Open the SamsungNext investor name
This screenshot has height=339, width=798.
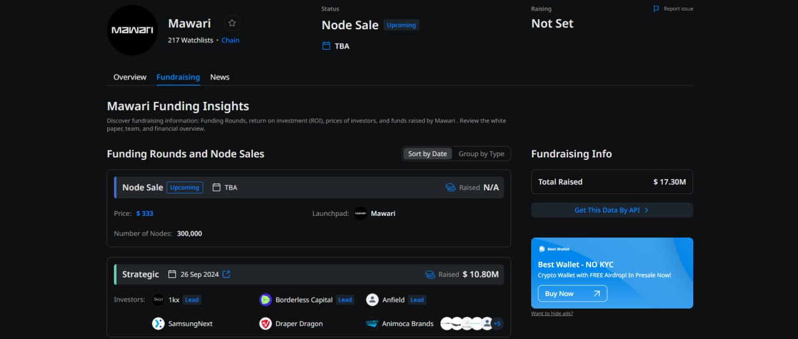(190, 323)
